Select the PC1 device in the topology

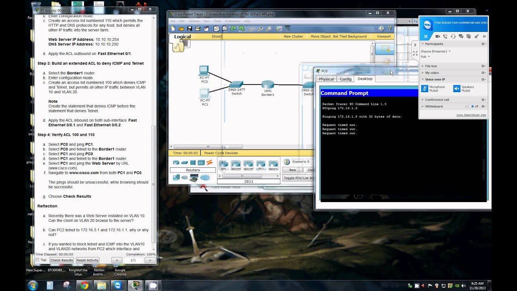pyautogui.click(x=204, y=94)
